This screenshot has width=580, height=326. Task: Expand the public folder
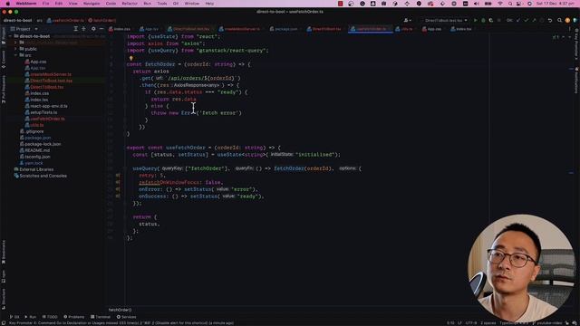pos(15,49)
